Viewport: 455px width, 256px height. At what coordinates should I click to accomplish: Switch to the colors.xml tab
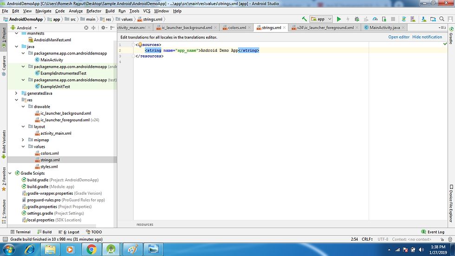237,27
